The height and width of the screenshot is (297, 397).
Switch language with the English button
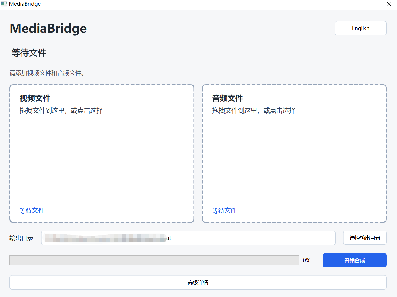click(361, 28)
